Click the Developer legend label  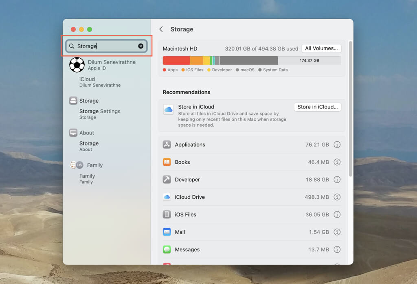click(222, 70)
